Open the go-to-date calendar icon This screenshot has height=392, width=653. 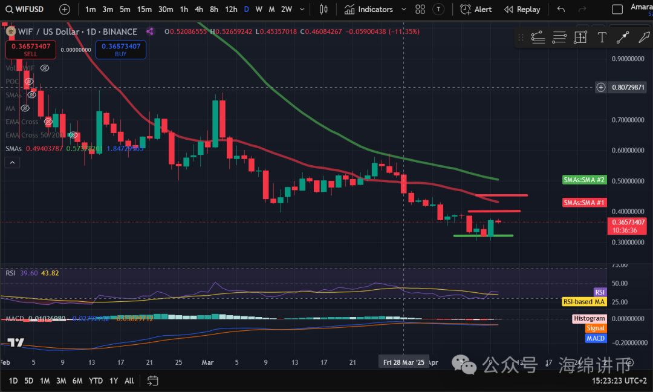pos(152,381)
